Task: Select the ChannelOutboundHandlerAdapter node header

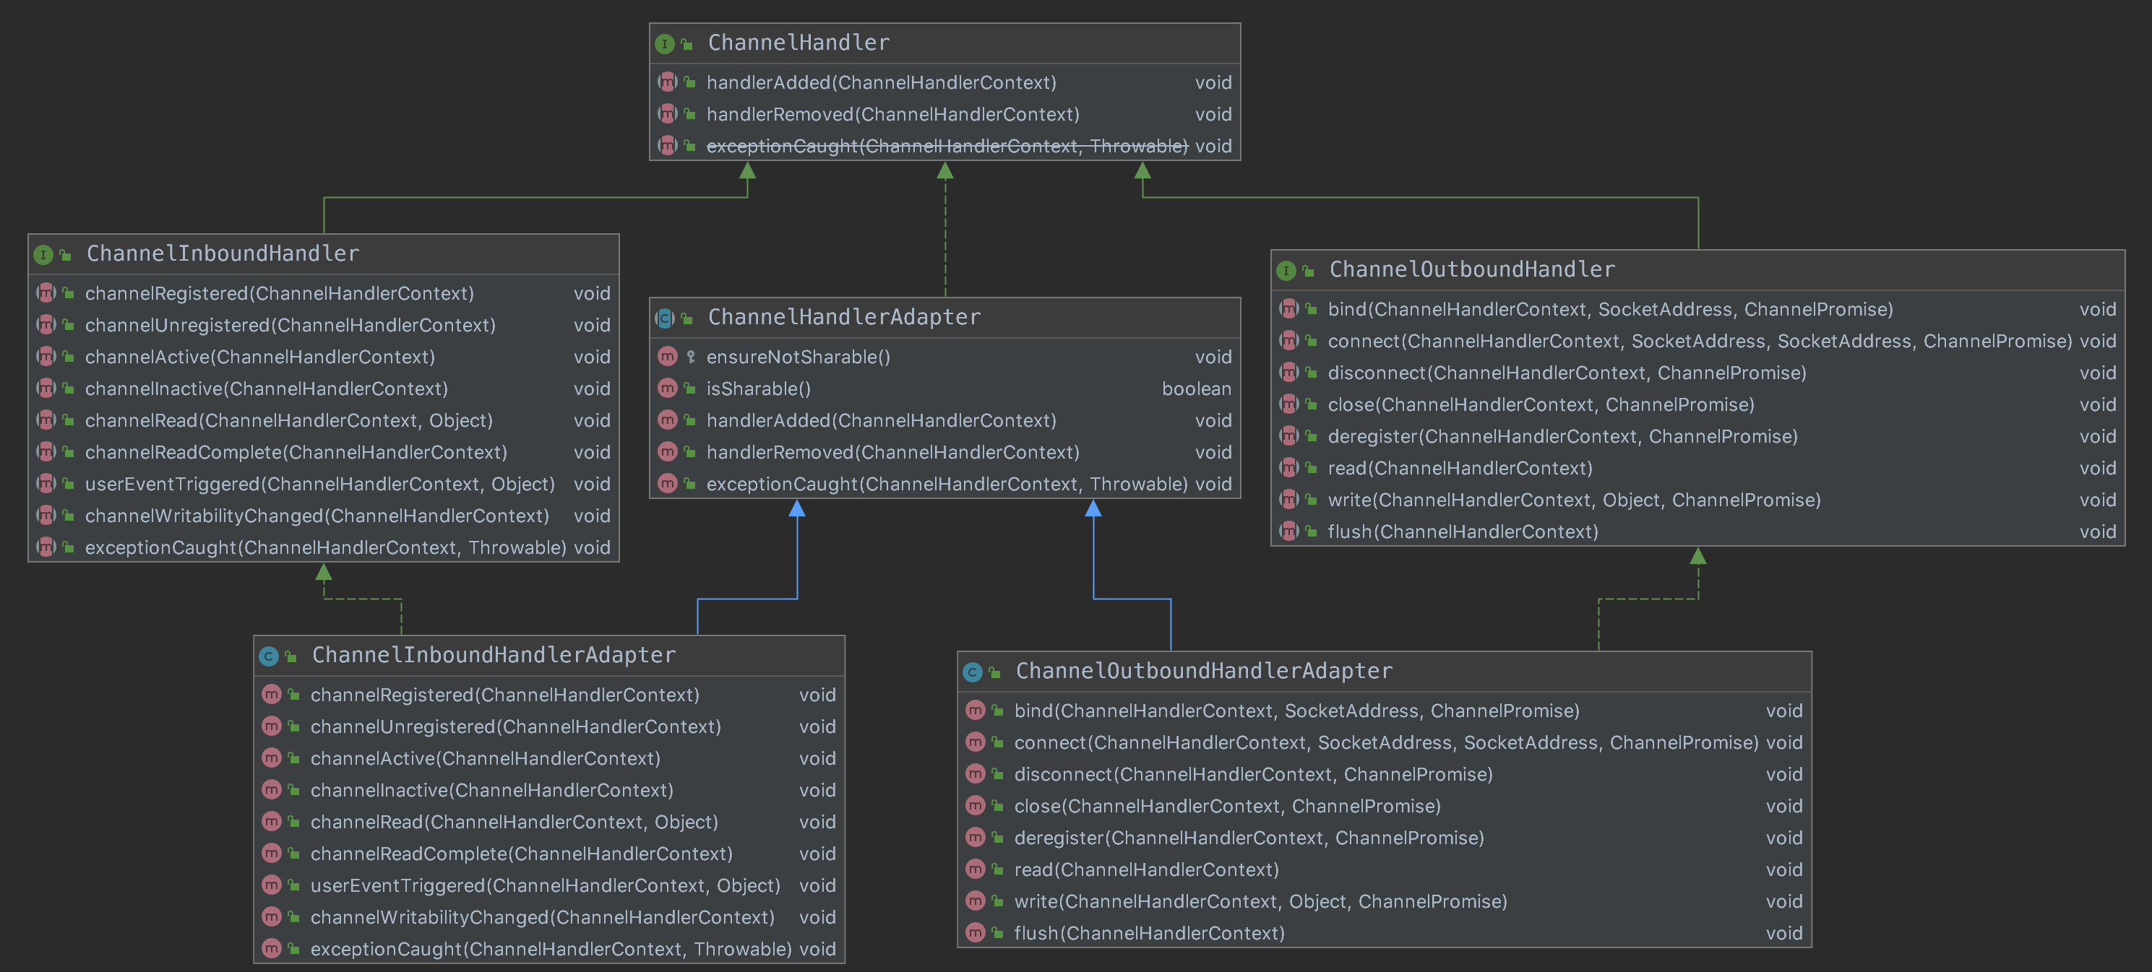Action: point(1203,672)
